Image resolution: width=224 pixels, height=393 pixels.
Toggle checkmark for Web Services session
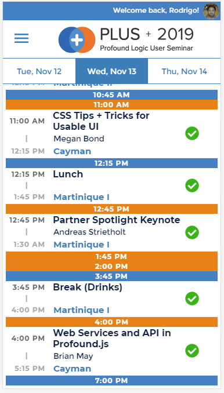192,351
